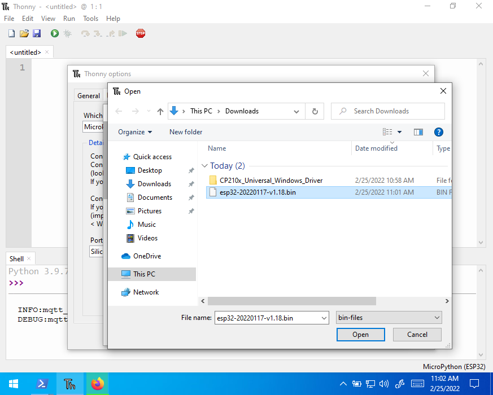Click the volume speaker icon in system tray
Viewport: 493px width, 395px height.
pyautogui.click(x=384, y=384)
